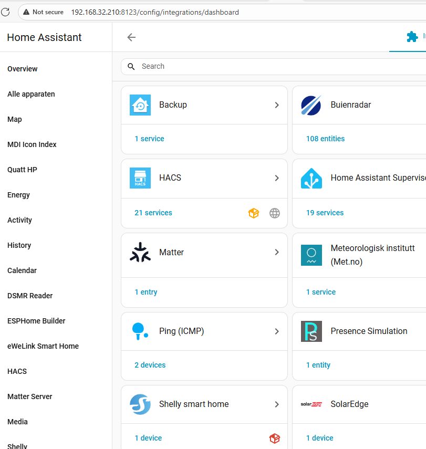
Task: Click the Matter integration logo
Action: coord(140,253)
